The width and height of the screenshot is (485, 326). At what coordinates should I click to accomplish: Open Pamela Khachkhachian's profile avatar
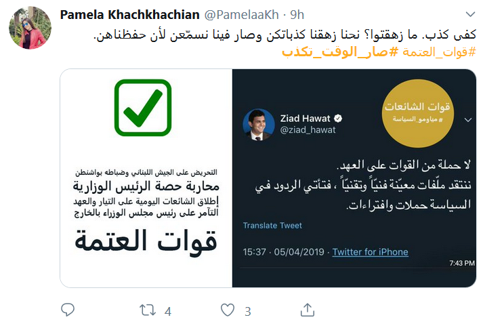pyautogui.click(x=30, y=28)
